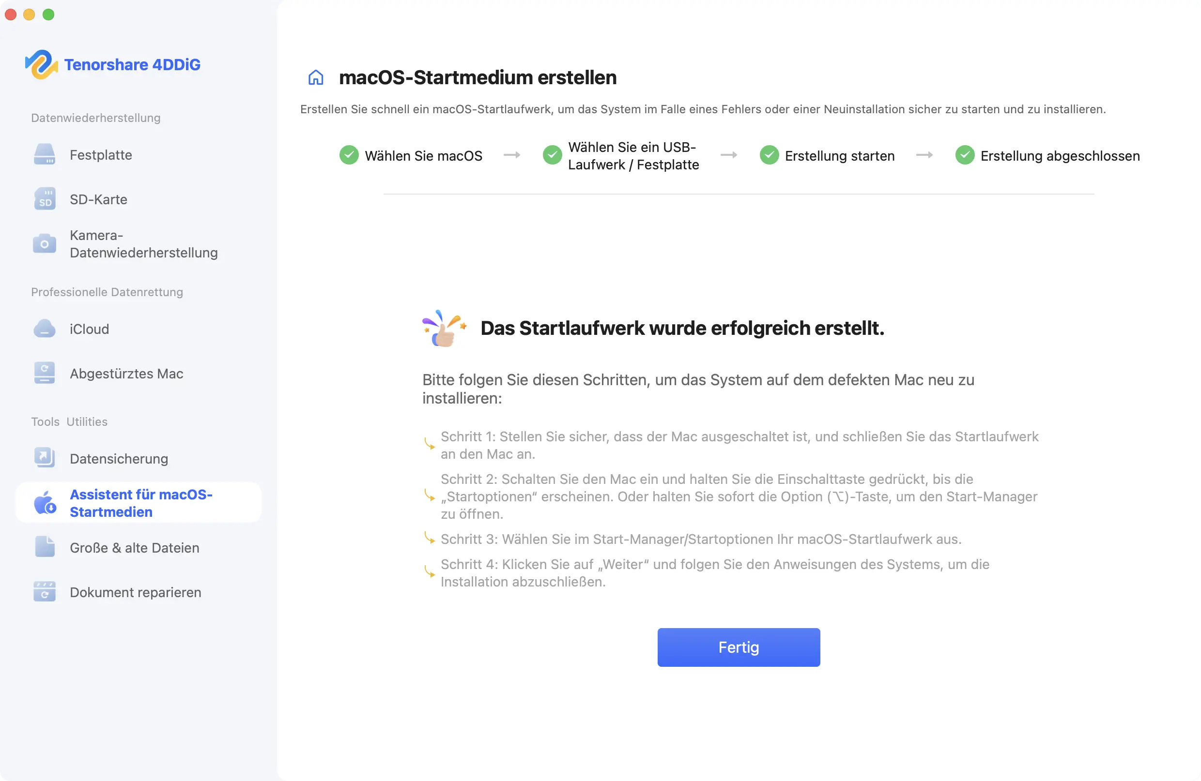
Task: Select Abgestürztes Mac recovery
Action: pos(125,373)
